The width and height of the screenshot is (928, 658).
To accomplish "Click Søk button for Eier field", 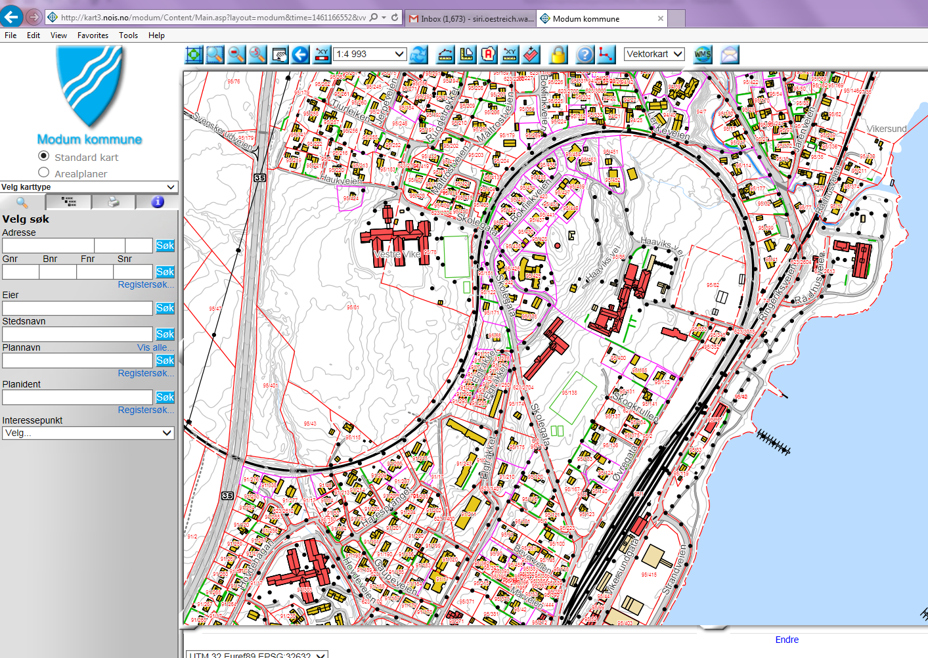I will click(165, 308).
